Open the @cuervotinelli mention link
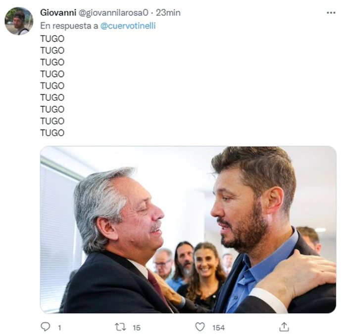This screenshot has width=344, height=335. click(128, 26)
